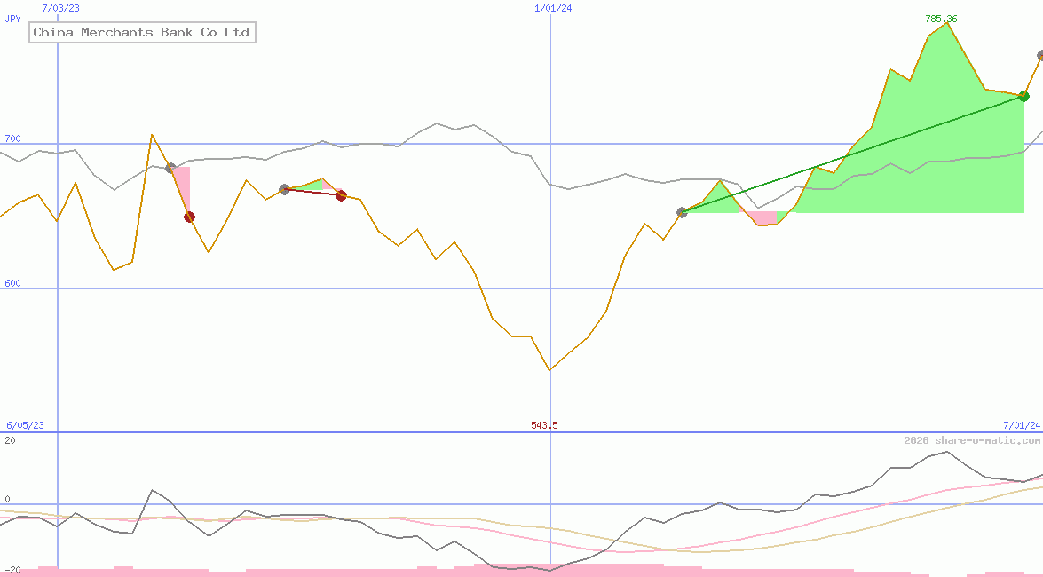Click the 700 price axis label
This screenshot has width=1043, height=577.
point(12,138)
